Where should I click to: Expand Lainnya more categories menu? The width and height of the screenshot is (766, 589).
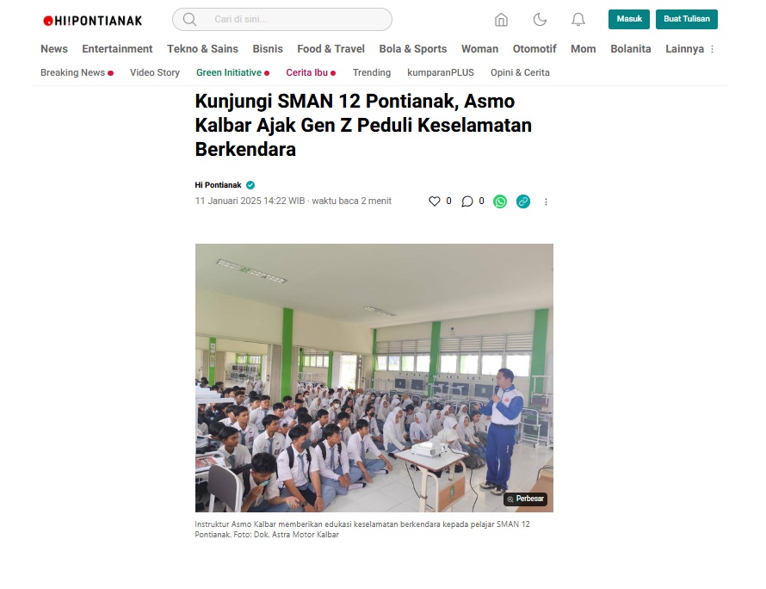(689, 49)
